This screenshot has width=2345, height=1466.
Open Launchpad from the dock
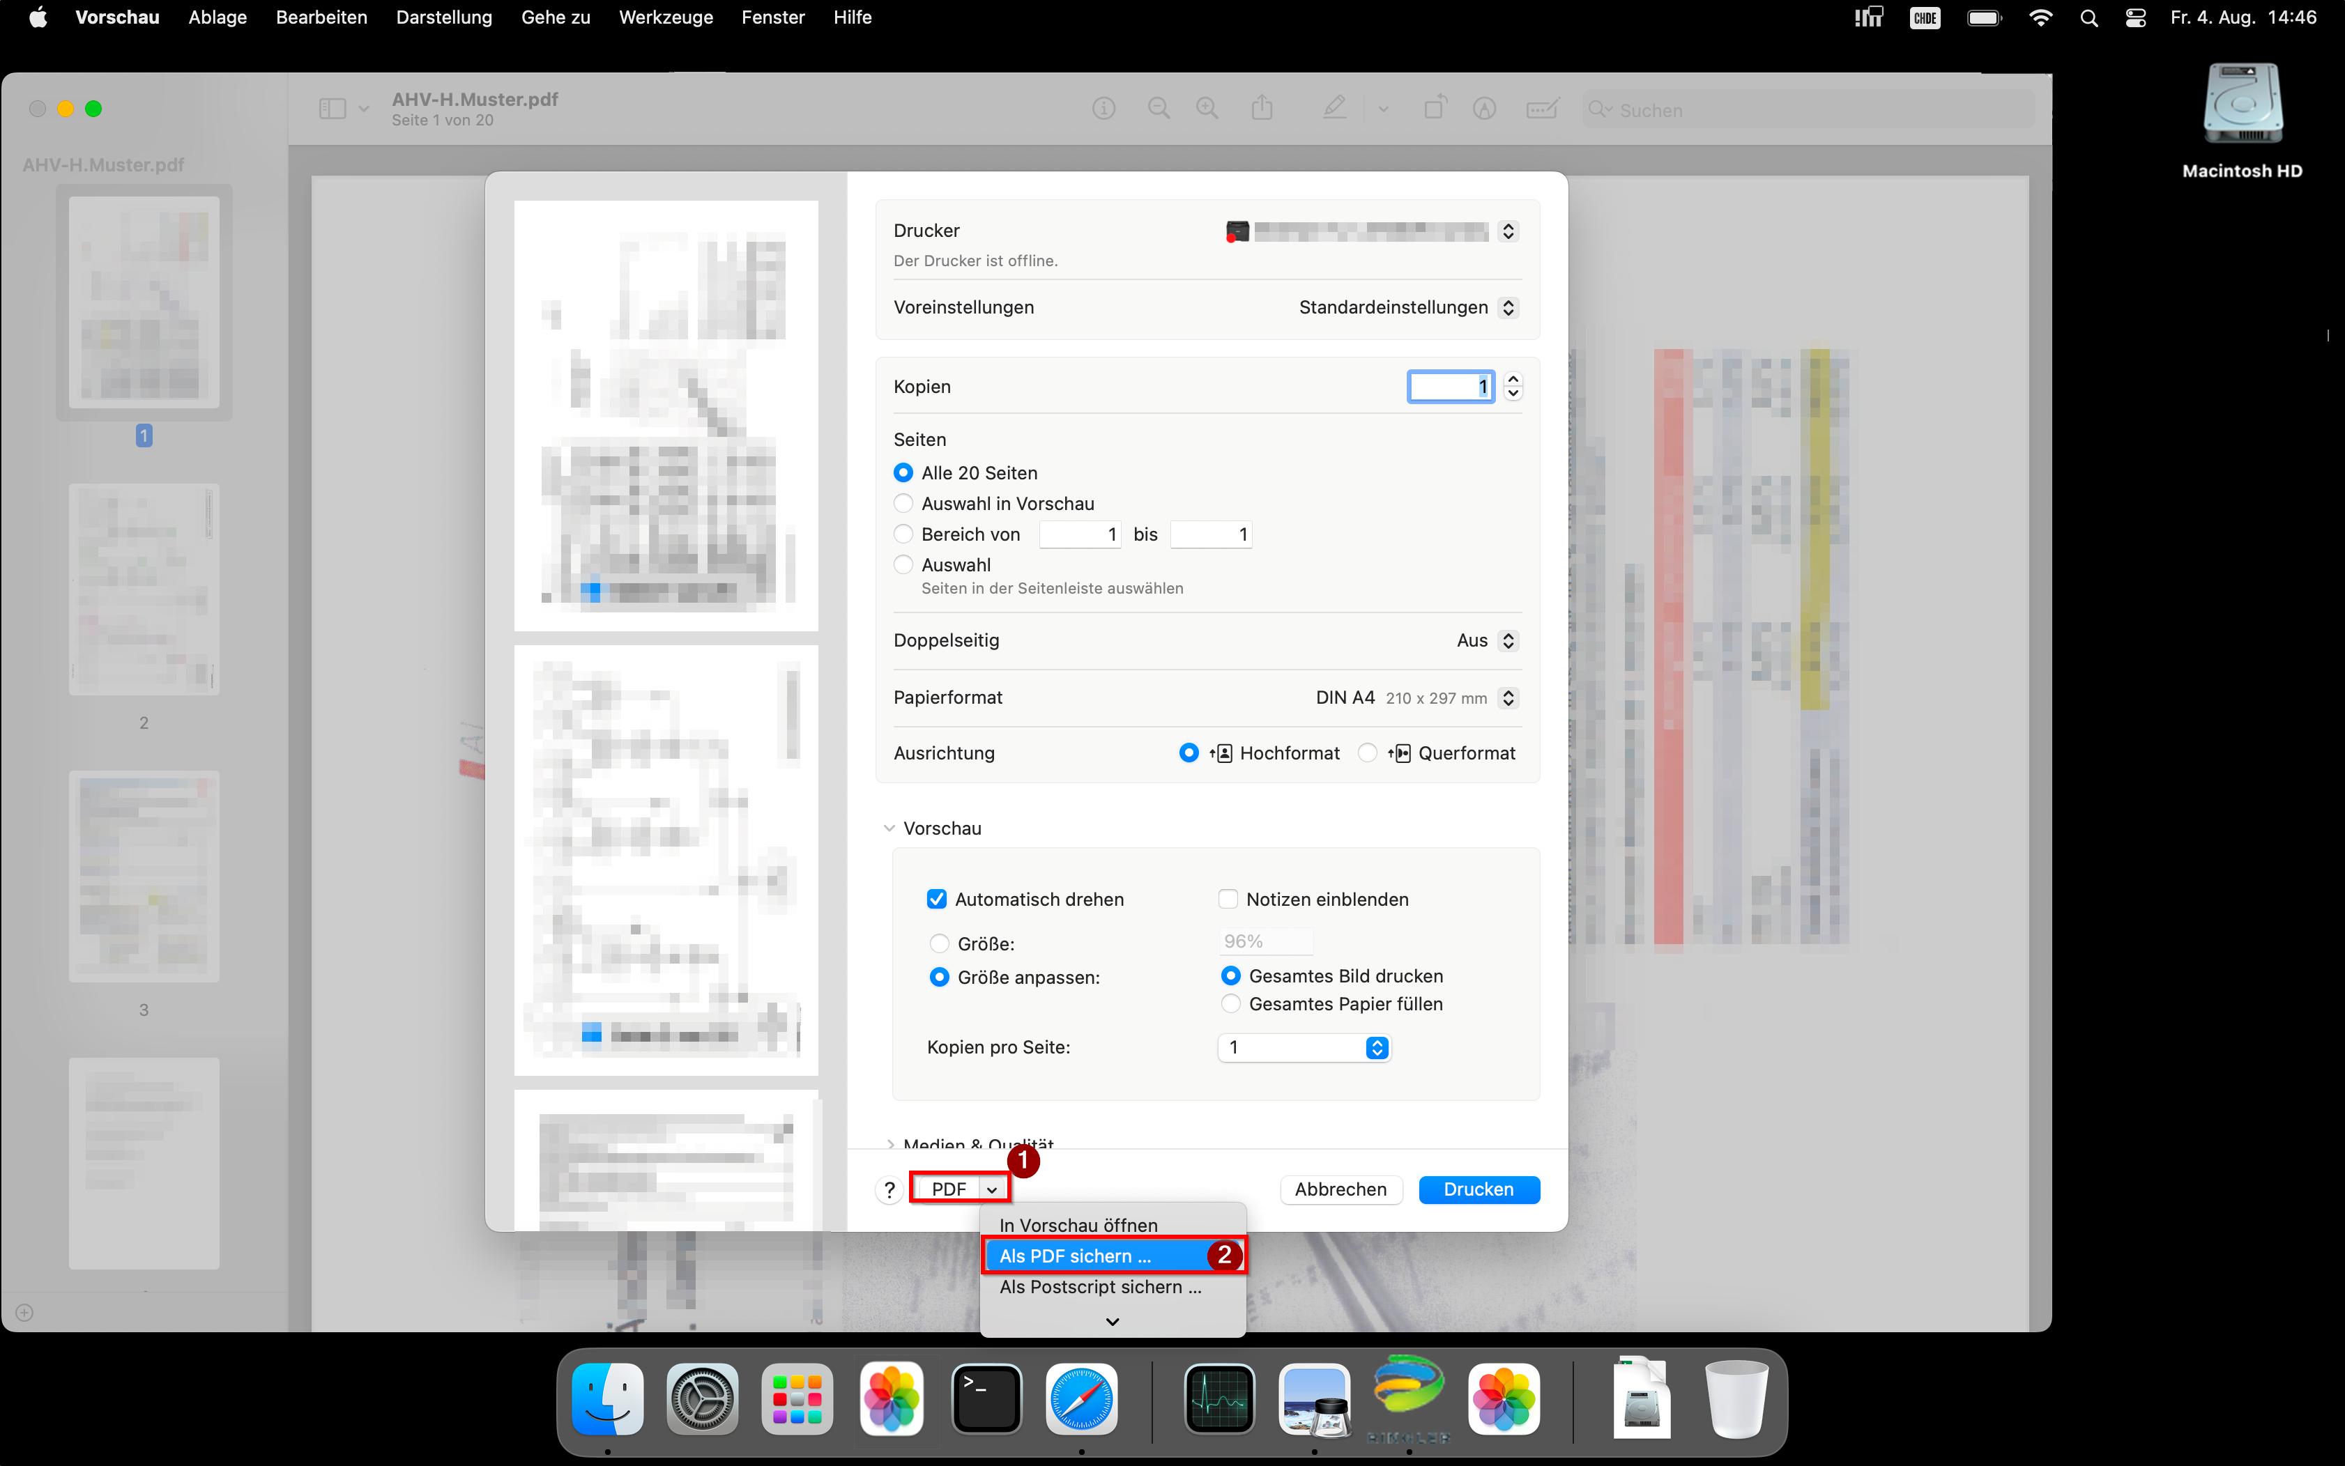click(x=797, y=1399)
